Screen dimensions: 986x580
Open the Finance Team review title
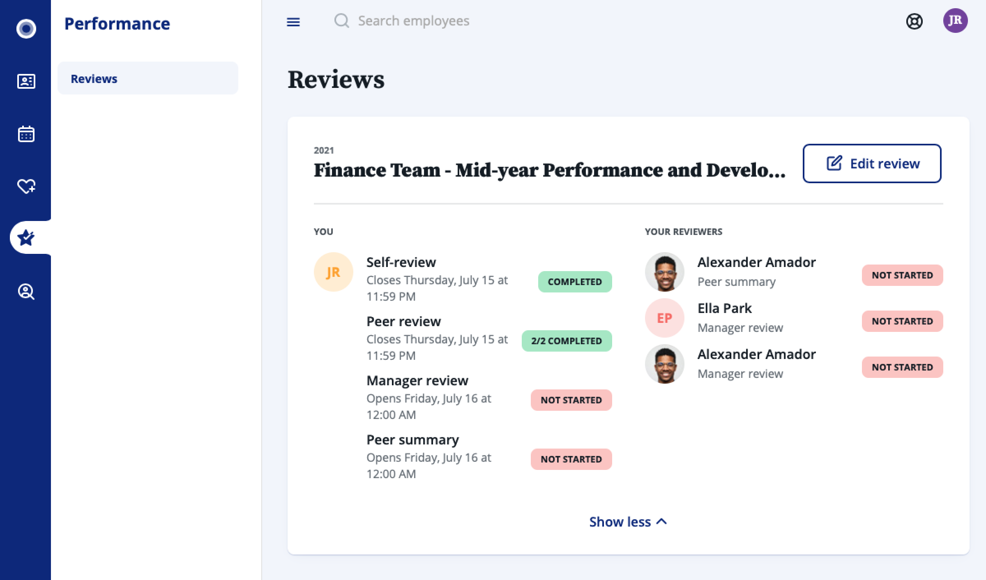pos(550,170)
